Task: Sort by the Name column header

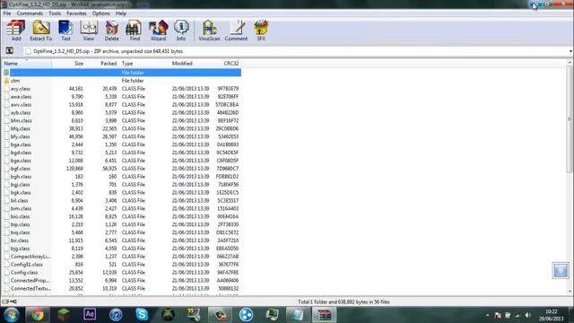Action: point(27,64)
